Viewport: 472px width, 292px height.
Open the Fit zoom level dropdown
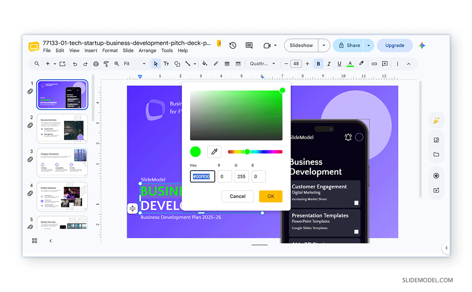pyautogui.click(x=135, y=64)
